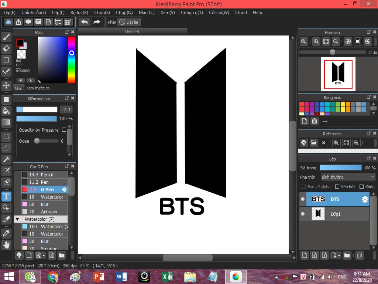Open the Lớp(L) menu

coord(58,13)
